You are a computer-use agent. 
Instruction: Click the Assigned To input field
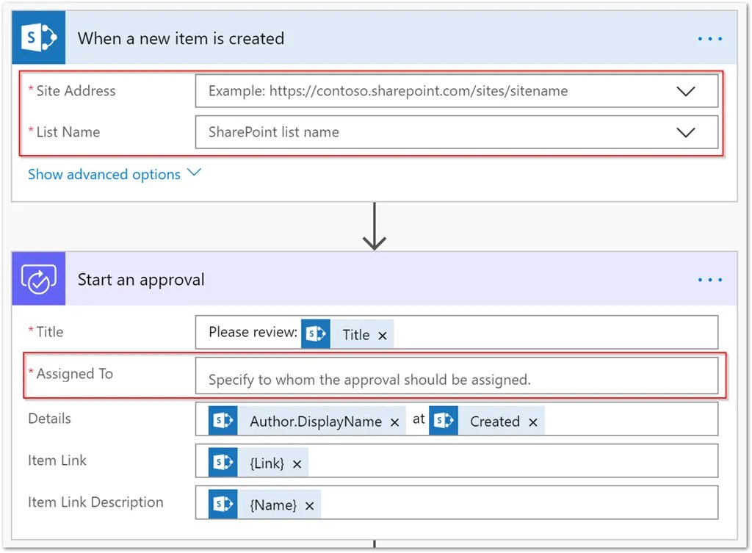click(x=457, y=375)
